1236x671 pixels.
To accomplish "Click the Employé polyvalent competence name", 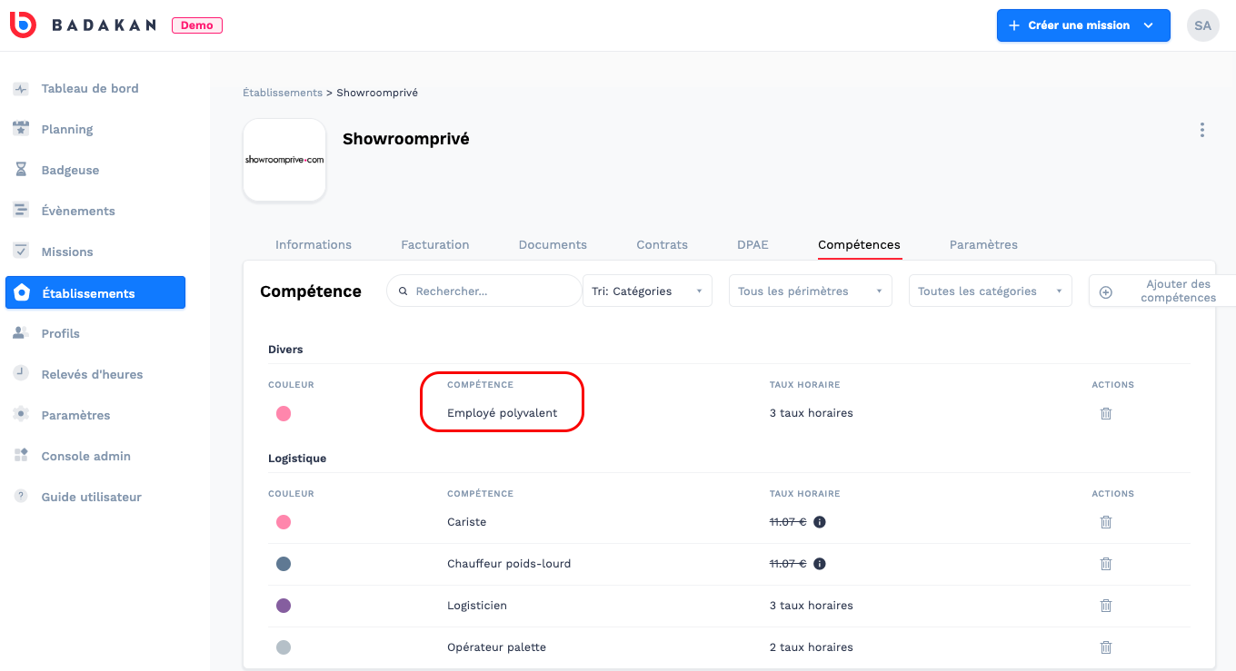I will (502, 413).
